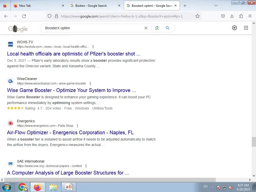Close the New Tab tab
Screen dimensions: 256x192
click(x=63, y=5)
